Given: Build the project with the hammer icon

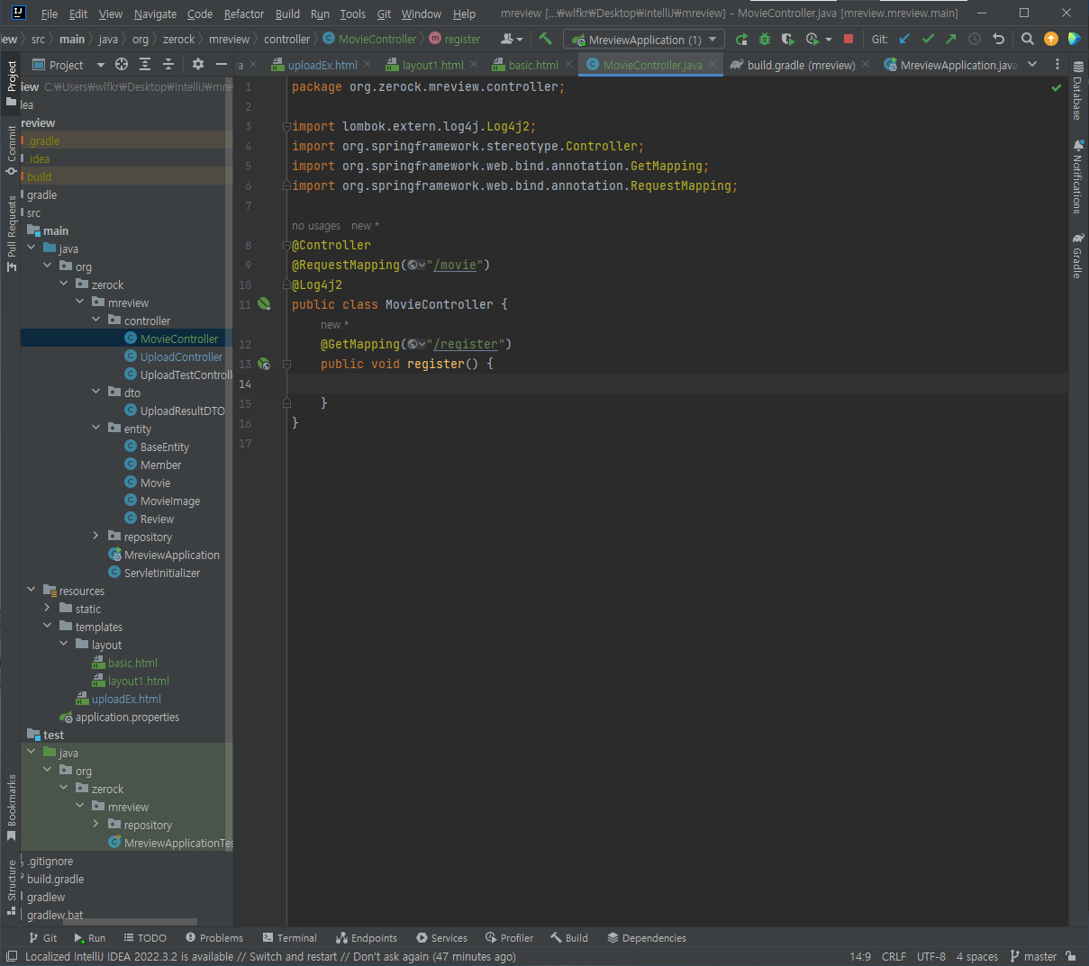Looking at the screenshot, I should (x=545, y=39).
